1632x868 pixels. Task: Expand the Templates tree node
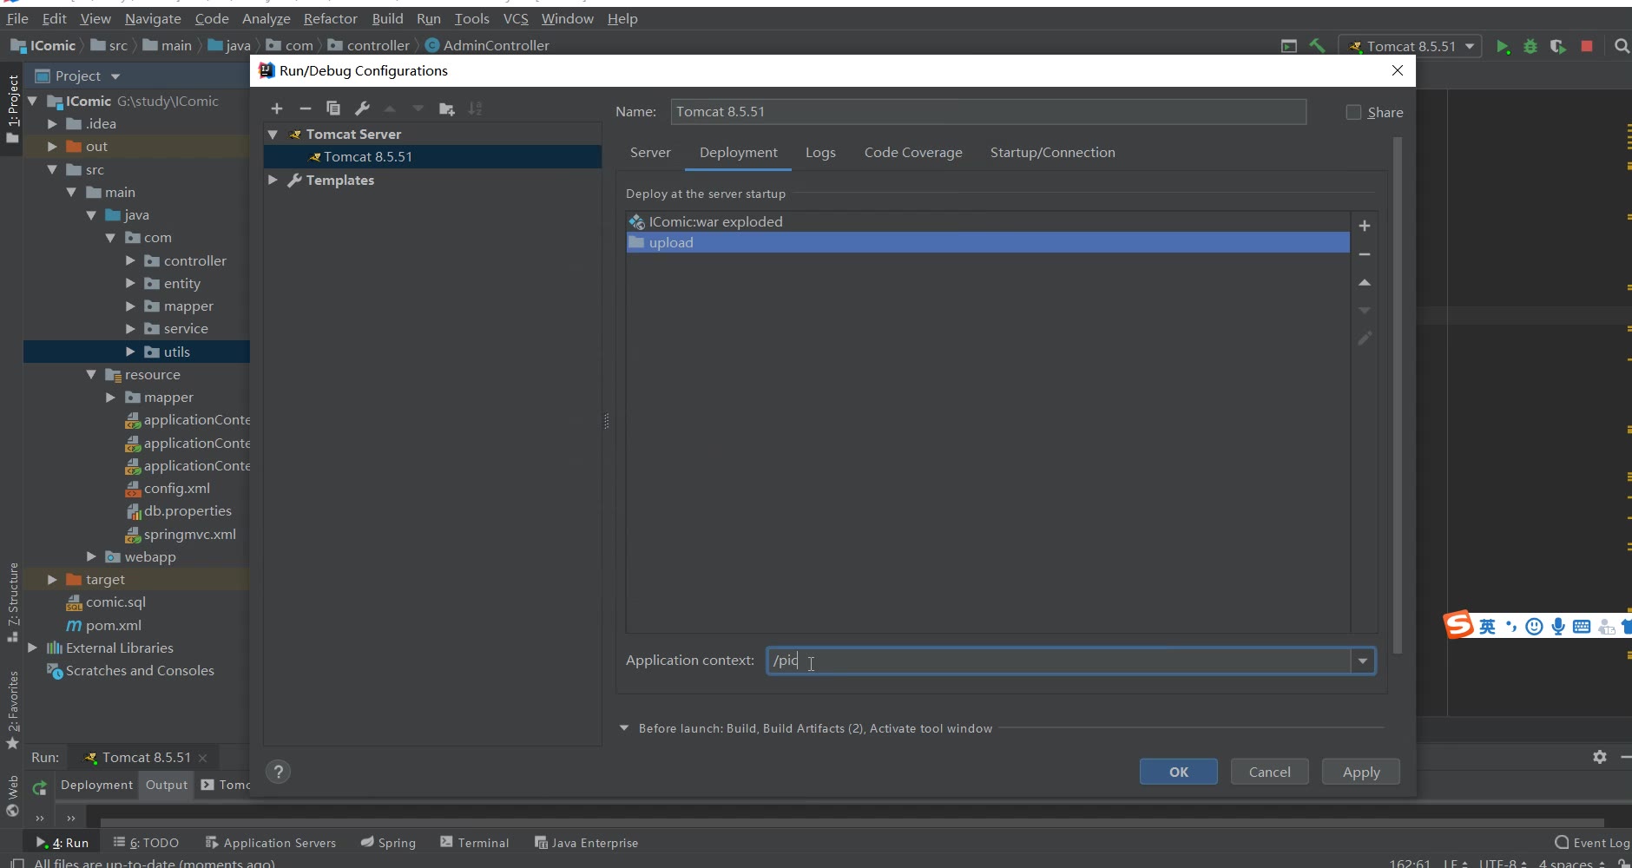tap(273, 180)
